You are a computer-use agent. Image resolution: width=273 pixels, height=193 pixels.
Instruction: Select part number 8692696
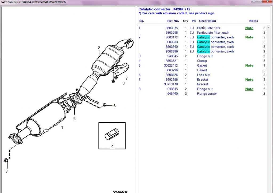pyautogui.click(x=172, y=80)
